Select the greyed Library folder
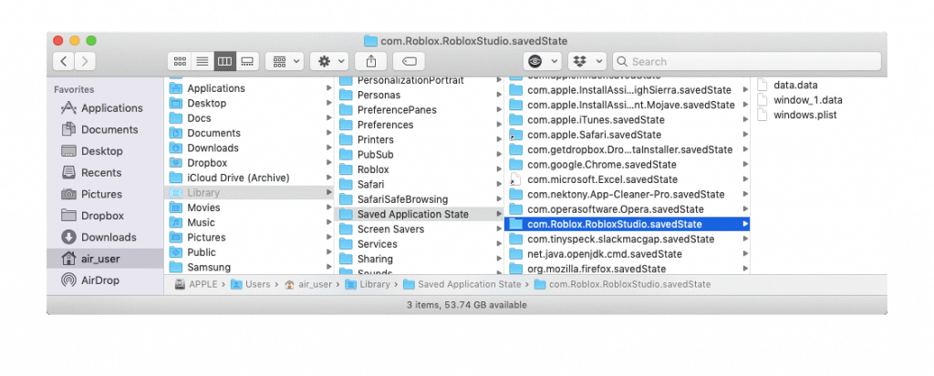The width and height of the screenshot is (934, 376). 250,193
